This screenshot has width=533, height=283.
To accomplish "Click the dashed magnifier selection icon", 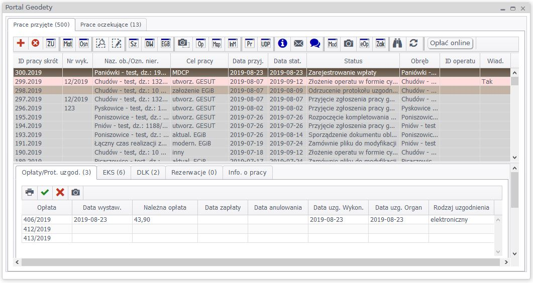I will coord(101,43).
